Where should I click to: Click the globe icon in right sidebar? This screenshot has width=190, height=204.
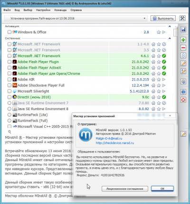click(x=183, y=82)
